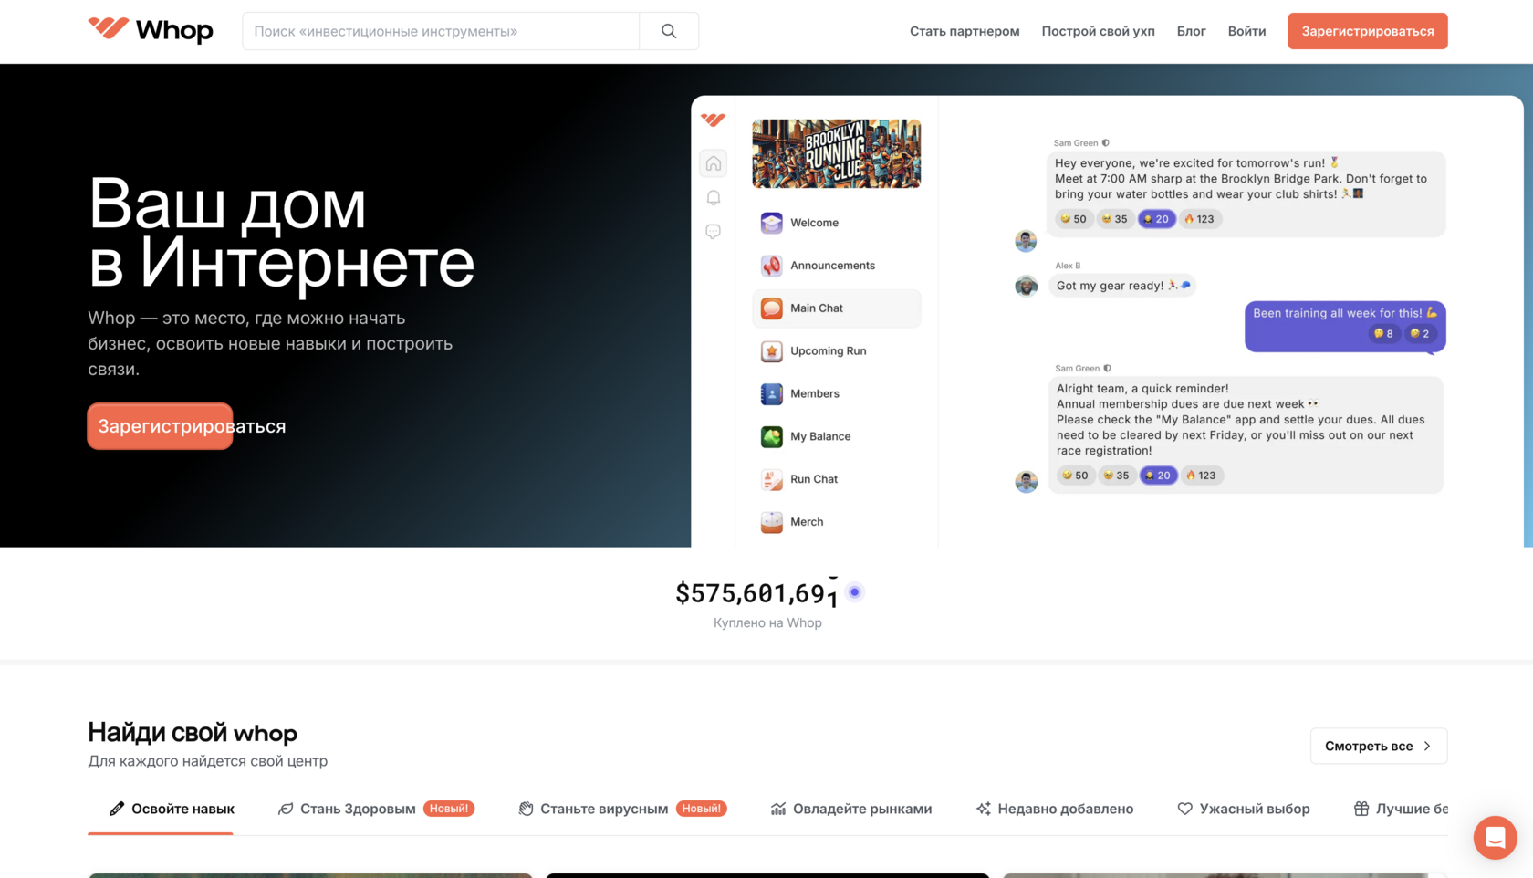Viewport: 1533px width, 878px height.
Task: Toggle the 8 reaction on purple message
Action: 1383,334
